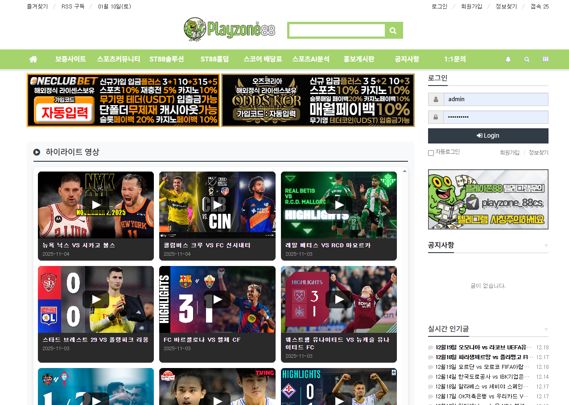Click the scroll-up arrow in highlights panel
Screen dimensions: 569x405
404,171
